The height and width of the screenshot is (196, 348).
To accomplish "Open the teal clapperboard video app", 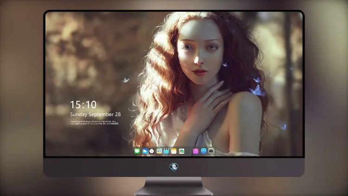I will click(x=166, y=151).
